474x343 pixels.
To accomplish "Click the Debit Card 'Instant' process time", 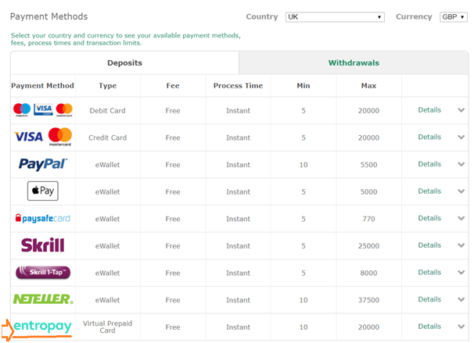I will click(239, 111).
